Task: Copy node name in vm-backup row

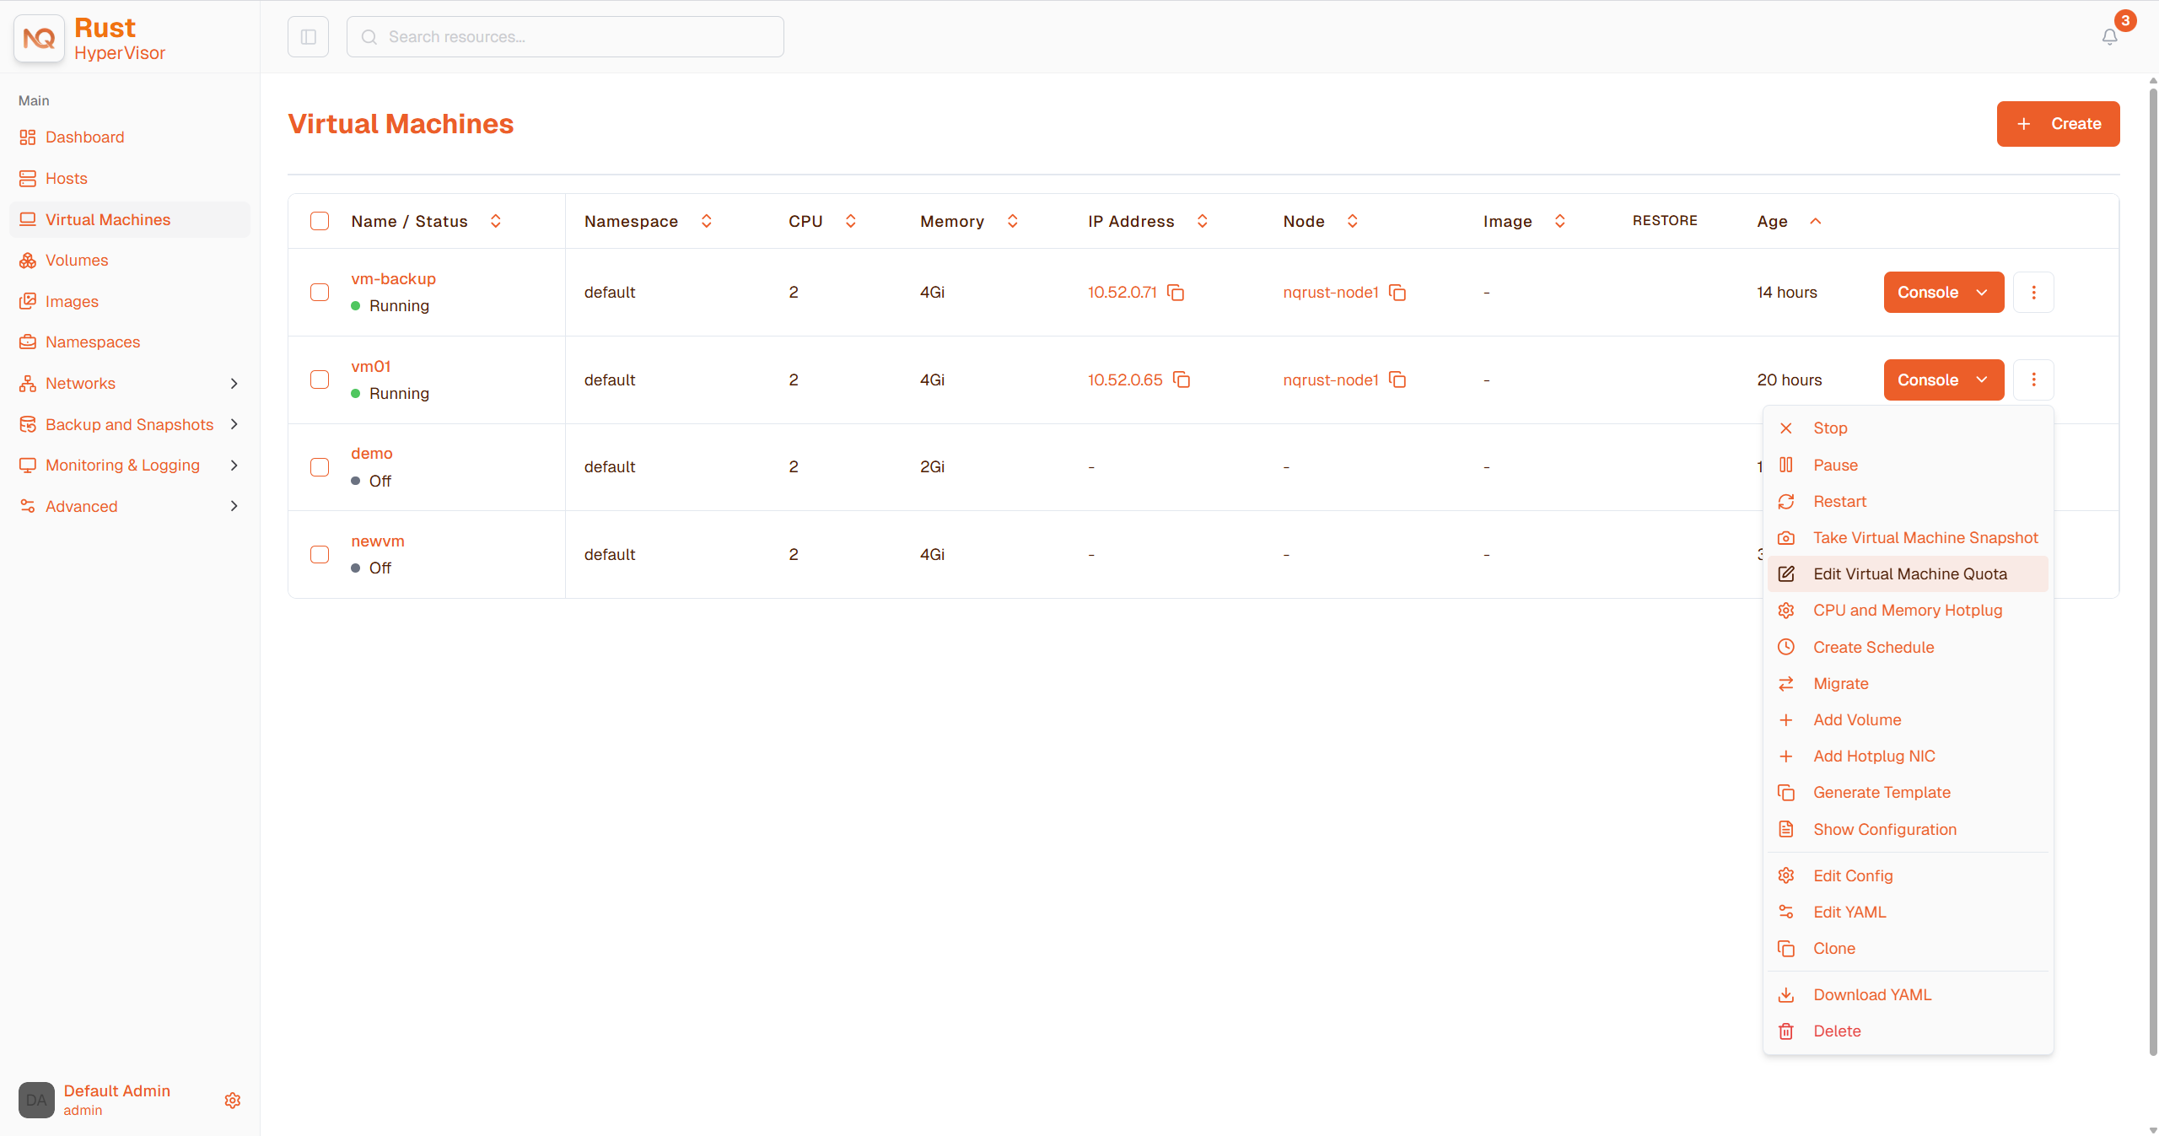Action: pyautogui.click(x=1397, y=293)
